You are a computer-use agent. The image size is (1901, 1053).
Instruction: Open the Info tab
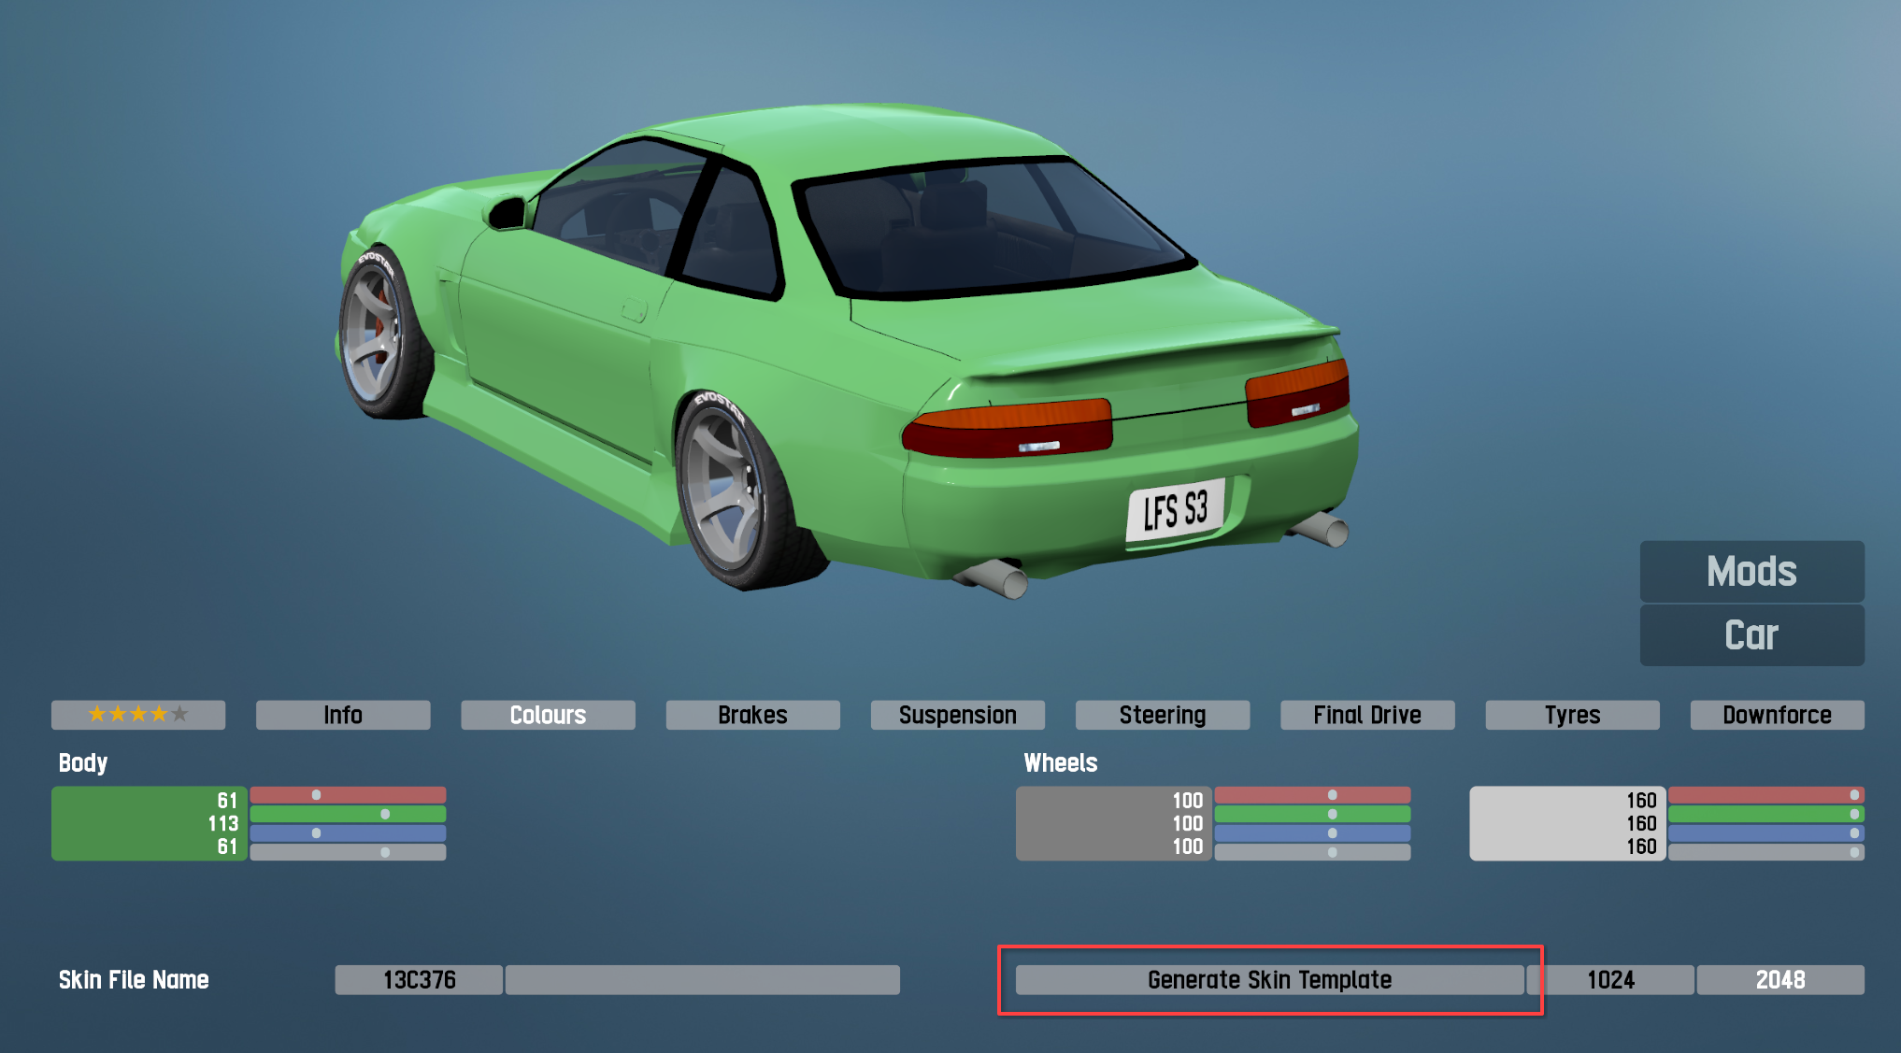pyautogui.click(x=343, y=715)
